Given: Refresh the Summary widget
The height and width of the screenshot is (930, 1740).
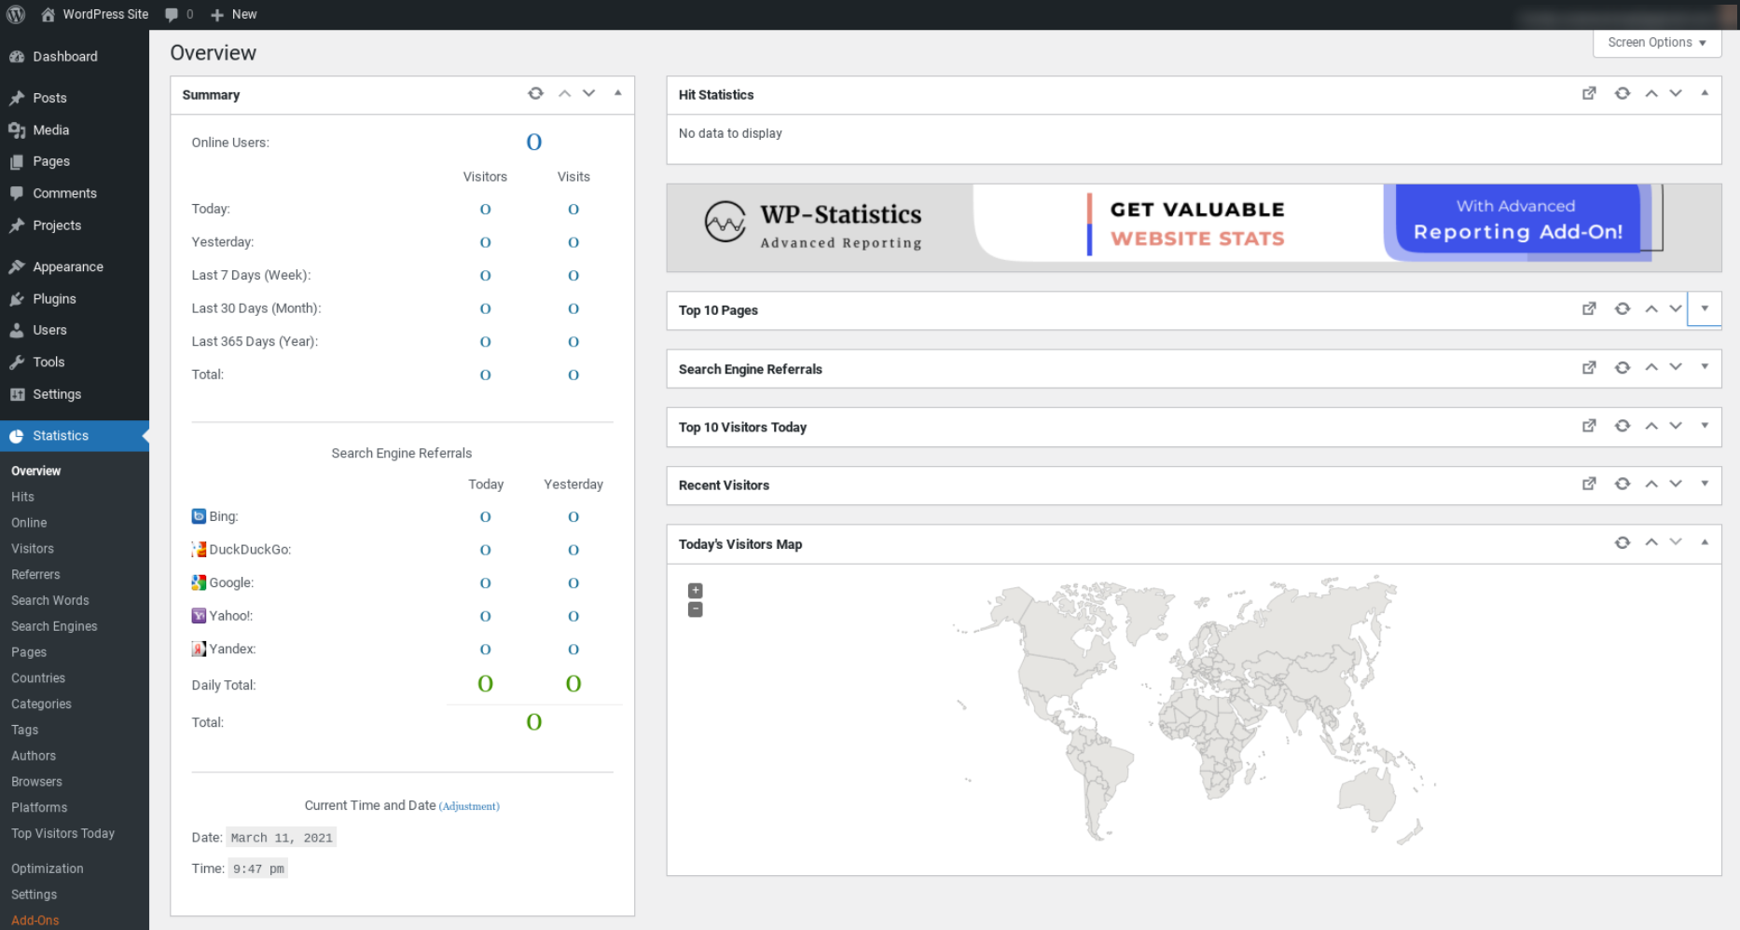Looking at the screenshot, I should [535, 93].
